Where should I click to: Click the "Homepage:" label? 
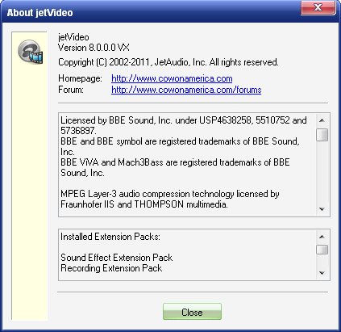click(x=80, y=78)
